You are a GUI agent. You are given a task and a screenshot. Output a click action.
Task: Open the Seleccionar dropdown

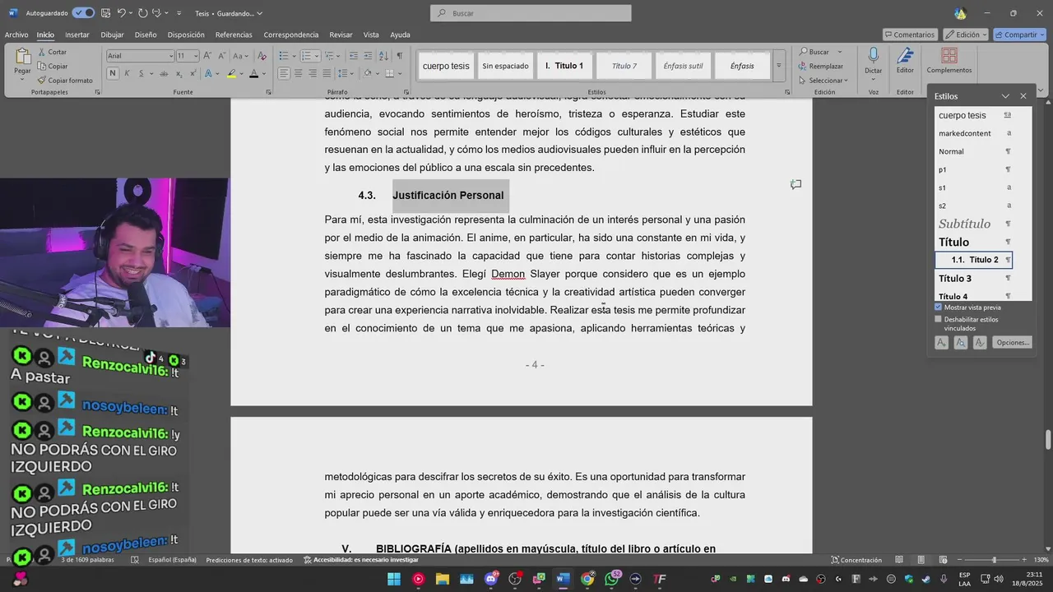[823, 81]
